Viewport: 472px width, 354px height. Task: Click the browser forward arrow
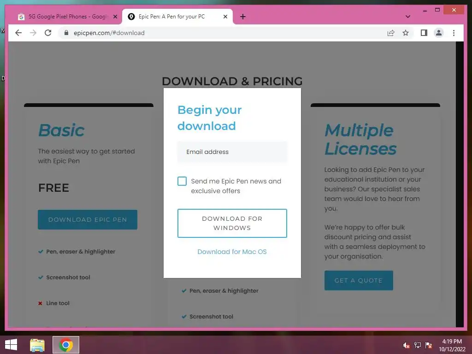pyautogui.click(x=33, y=33)
